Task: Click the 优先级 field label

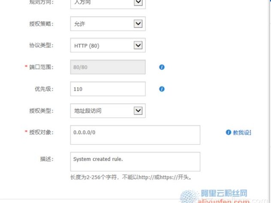Action: [x=44, y=89]
